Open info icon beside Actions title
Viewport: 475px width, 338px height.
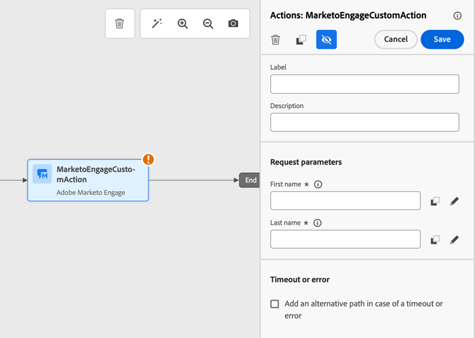coord(457,16)
